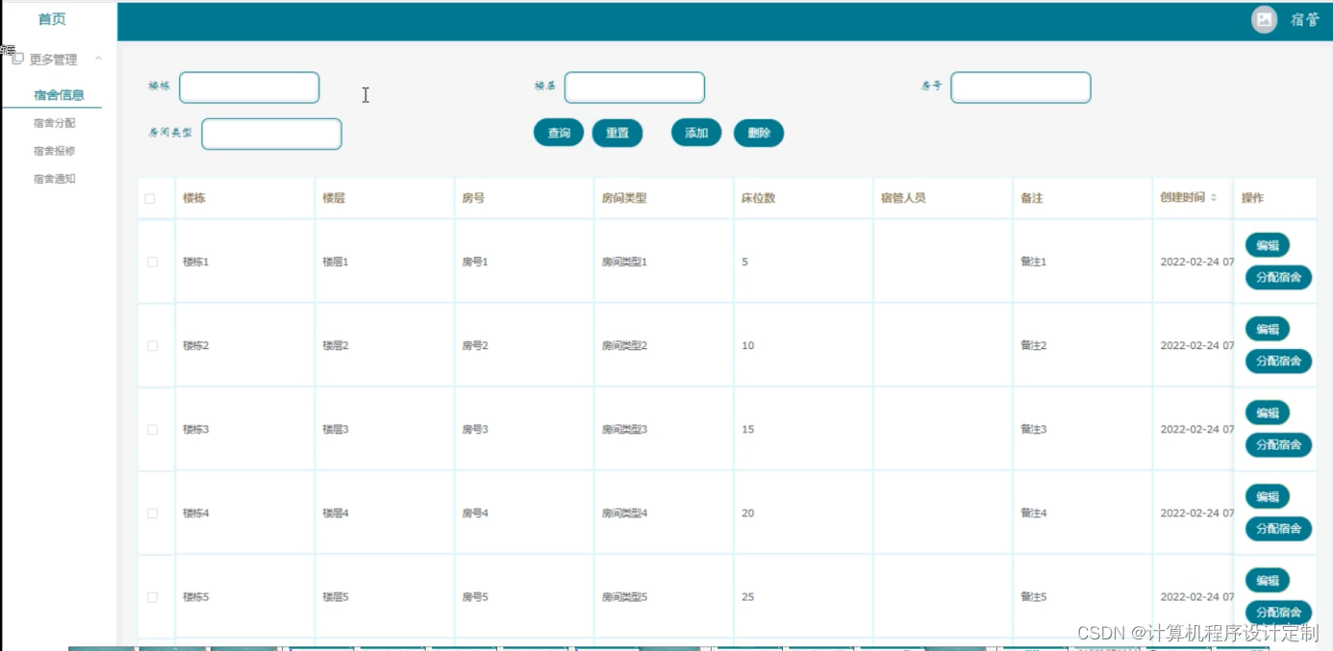Click 编辑 for row 楼栋2

[x=1268, y=329]
